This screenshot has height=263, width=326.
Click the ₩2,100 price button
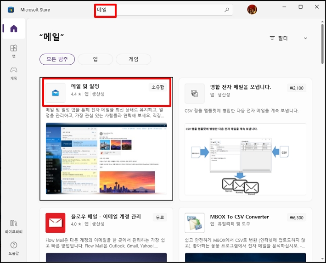pyautogui.click(x=297, y=88)
